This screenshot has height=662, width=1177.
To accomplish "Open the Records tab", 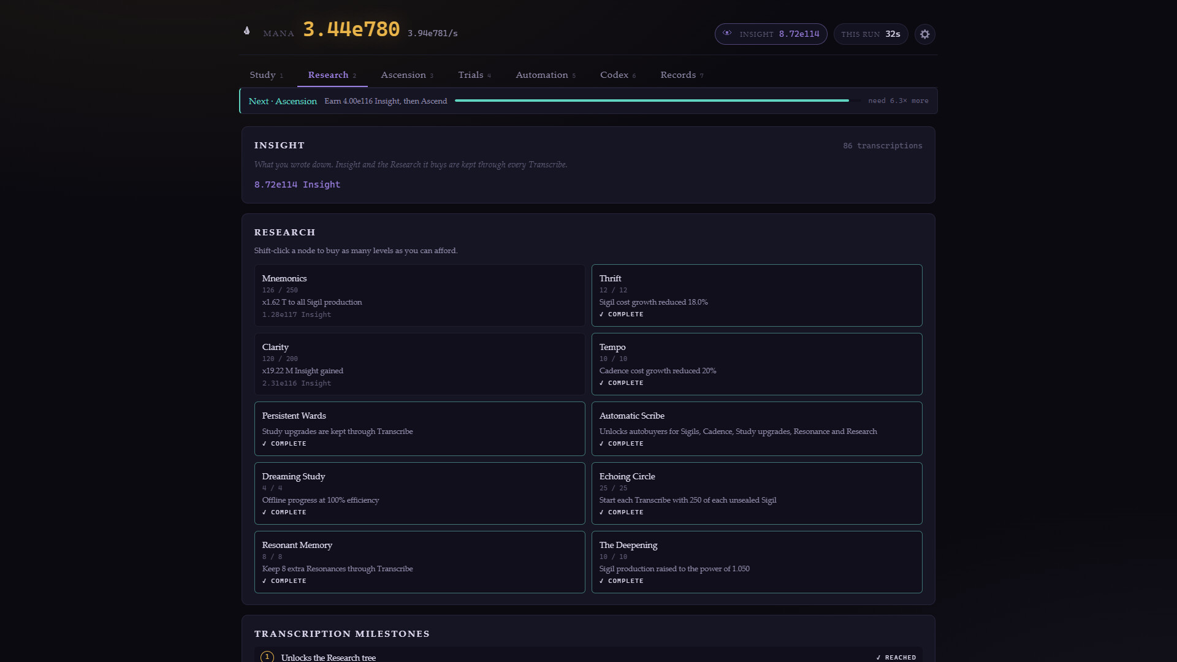I will 682,75.
